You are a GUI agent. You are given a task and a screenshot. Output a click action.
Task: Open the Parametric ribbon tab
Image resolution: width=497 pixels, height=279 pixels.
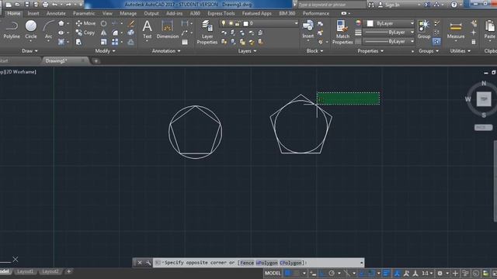coord(84,13)
